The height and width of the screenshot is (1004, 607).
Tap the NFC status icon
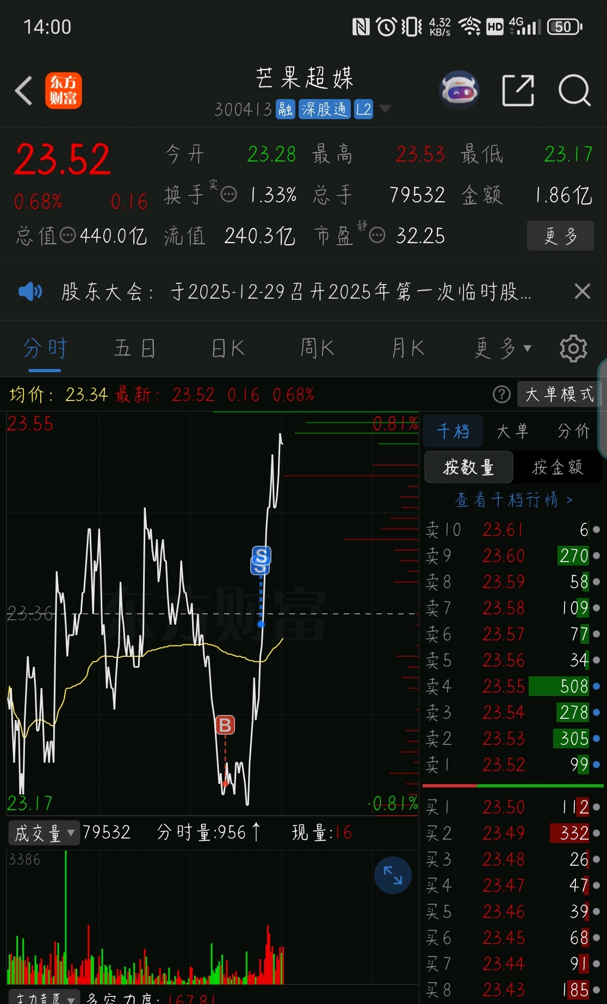pyautogui.click(x=361, y=27)
